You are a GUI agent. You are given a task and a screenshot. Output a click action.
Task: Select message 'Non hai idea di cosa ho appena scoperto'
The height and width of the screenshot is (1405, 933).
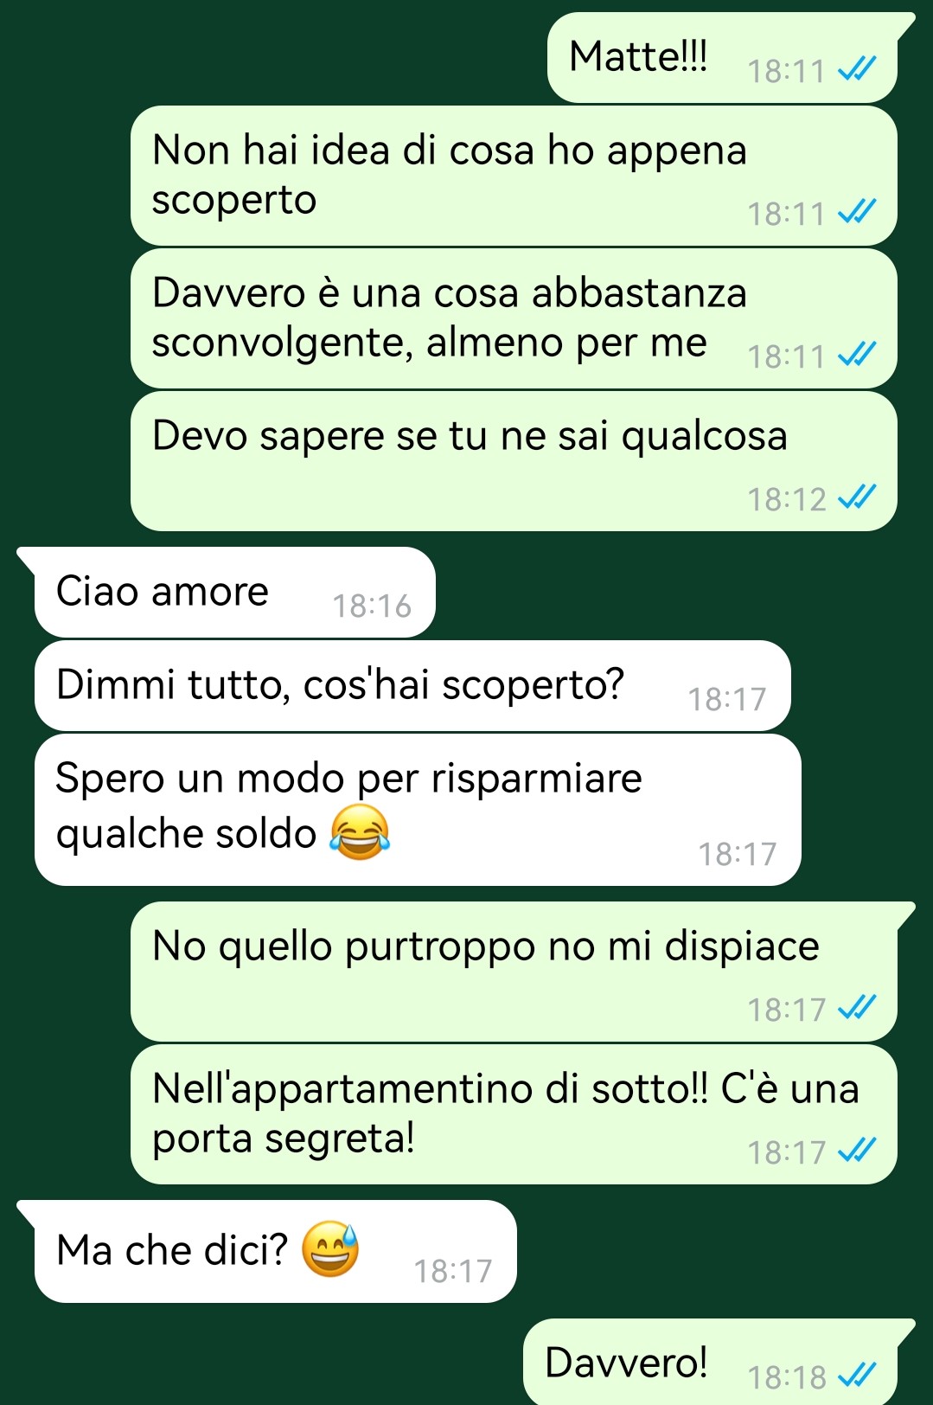click(514, 176)
